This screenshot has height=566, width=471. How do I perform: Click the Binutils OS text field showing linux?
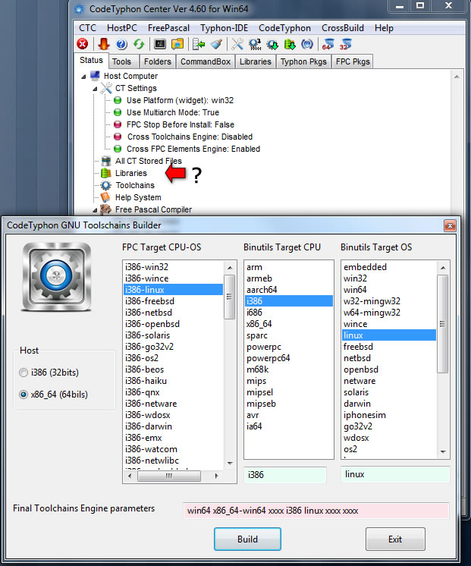pos(395,474)
